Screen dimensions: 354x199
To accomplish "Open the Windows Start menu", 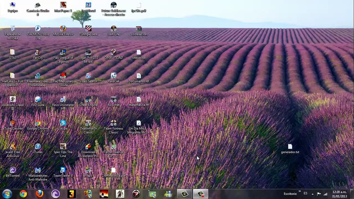I will coord(7,194).
